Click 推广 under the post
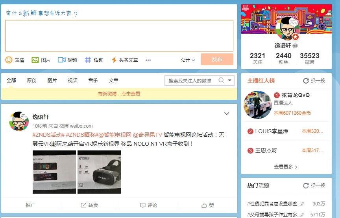This screenshot has height=218, width=340. [30, 205]
